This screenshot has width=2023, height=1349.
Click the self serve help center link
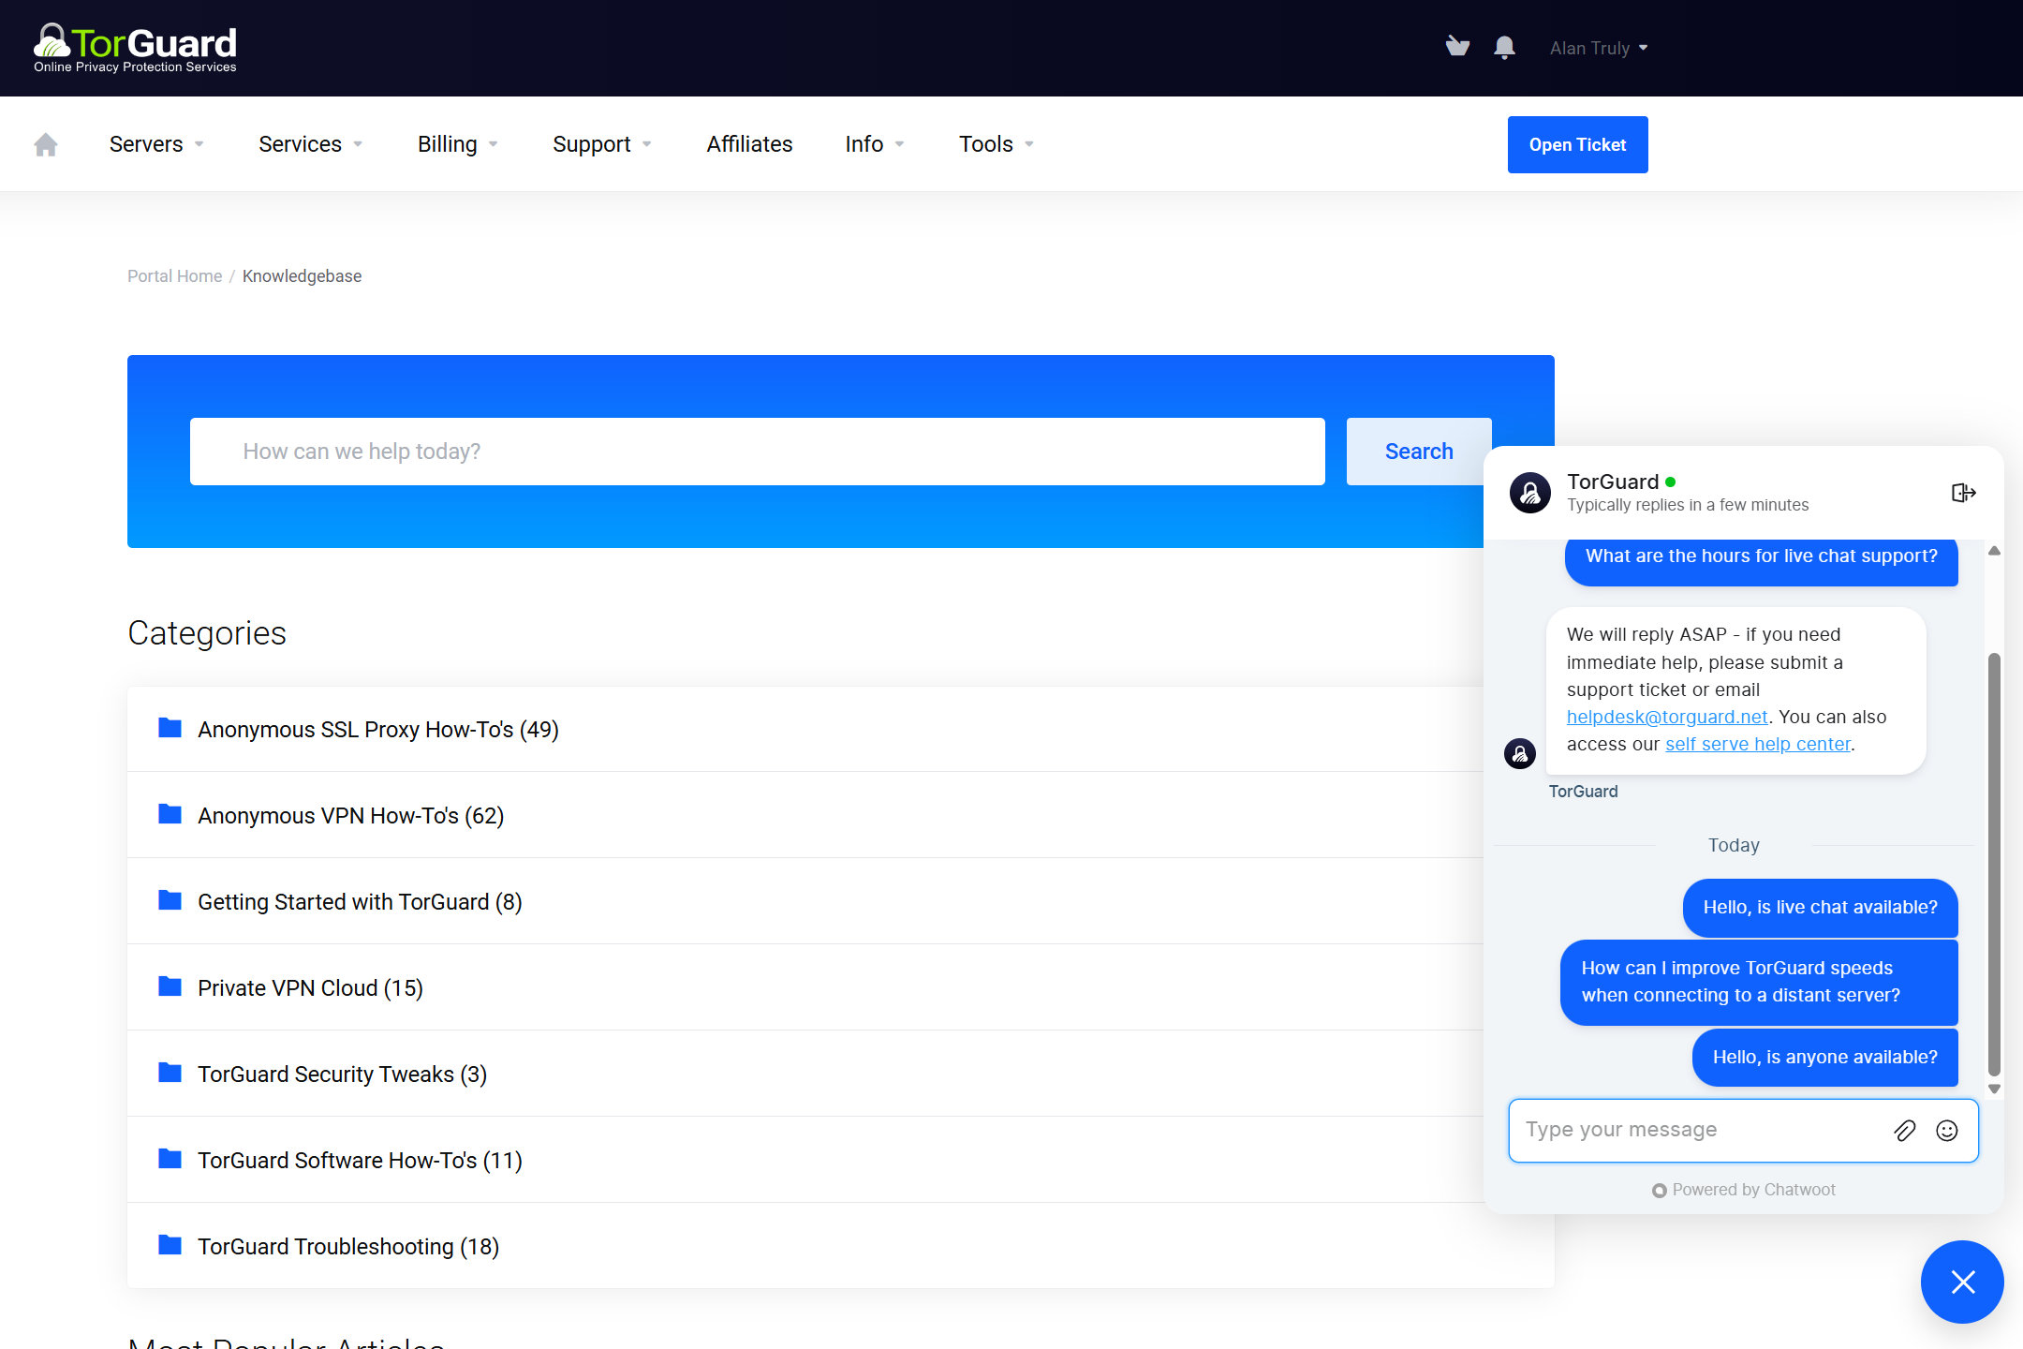click(1757, 742)
